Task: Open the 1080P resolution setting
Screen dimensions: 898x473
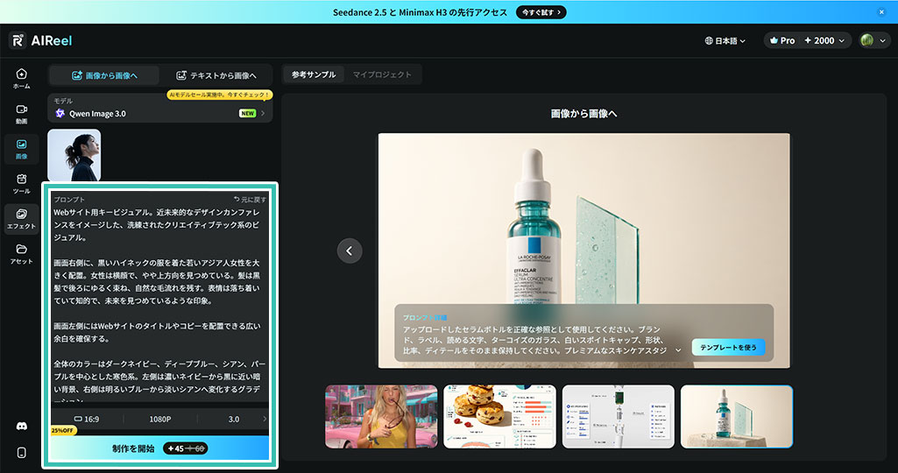Action: coord(159,420)
